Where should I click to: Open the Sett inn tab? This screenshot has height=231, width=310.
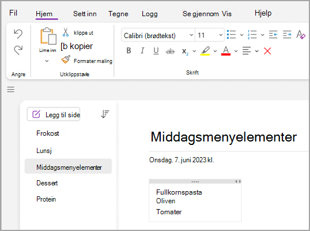[x=85, y=14]
